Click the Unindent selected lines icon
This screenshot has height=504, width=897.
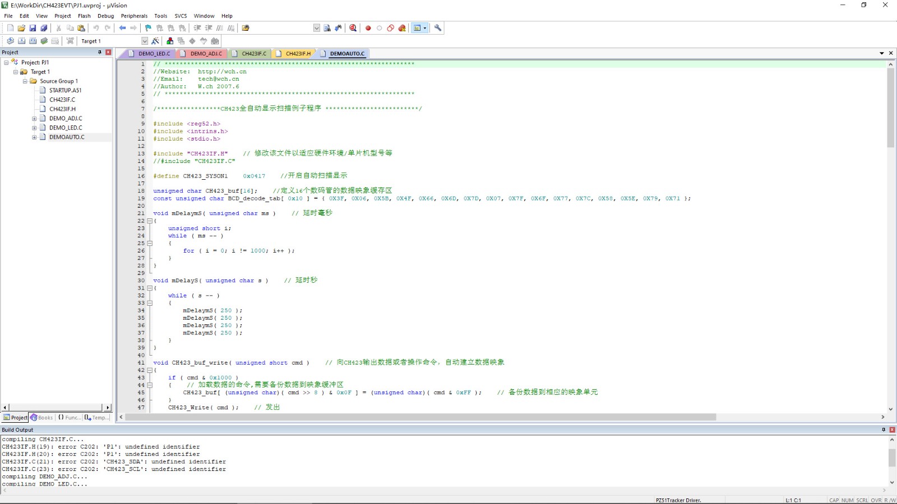click(x=209, y=28)
